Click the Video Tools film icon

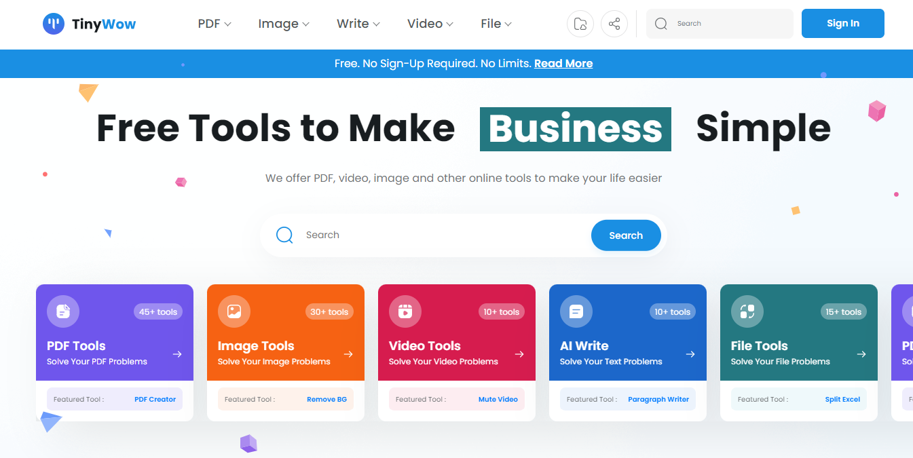[405, 311]
